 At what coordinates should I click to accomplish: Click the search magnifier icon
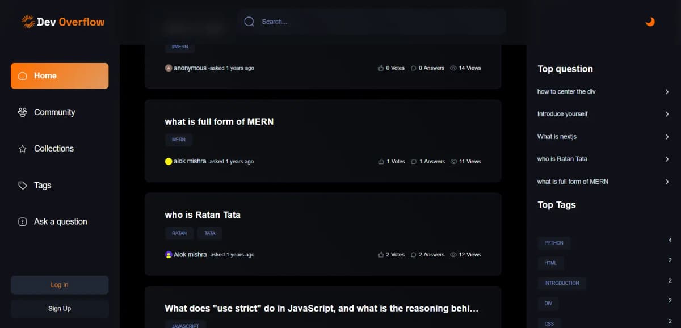(x=249, y=22)
